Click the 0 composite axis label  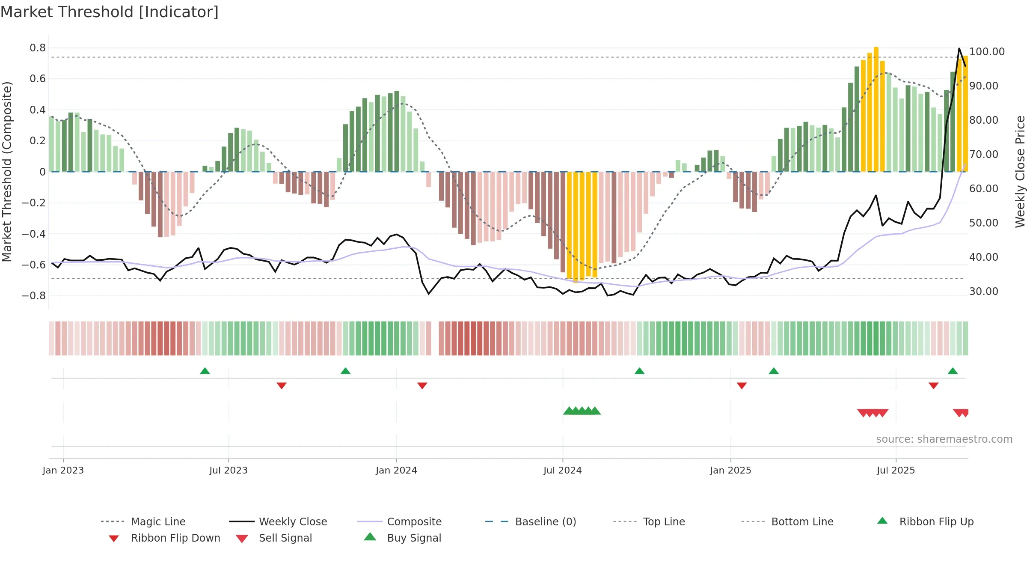click(x=42, y=172)
